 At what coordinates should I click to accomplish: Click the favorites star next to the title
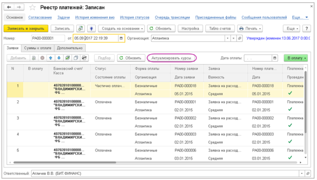tap(32, 7)
